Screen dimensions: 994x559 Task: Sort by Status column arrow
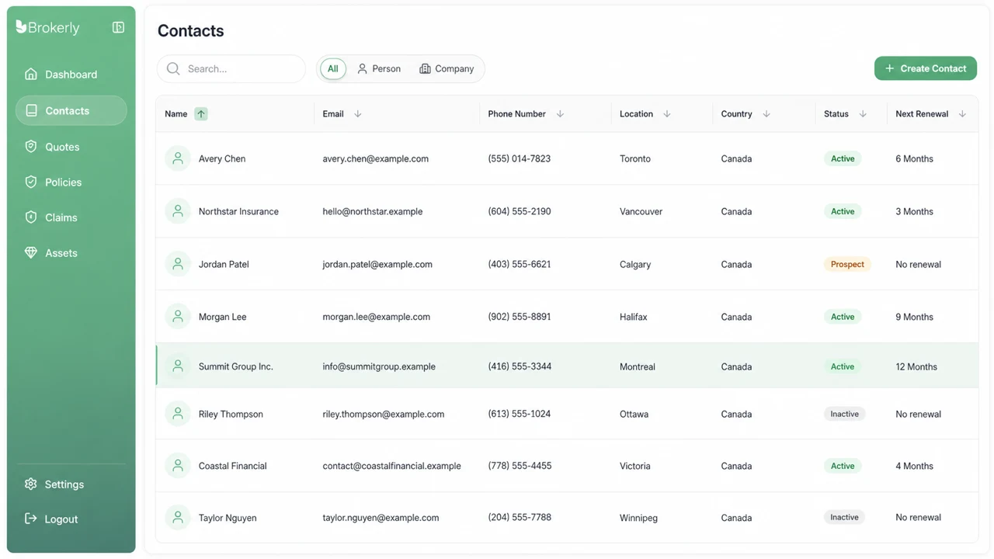863,114
